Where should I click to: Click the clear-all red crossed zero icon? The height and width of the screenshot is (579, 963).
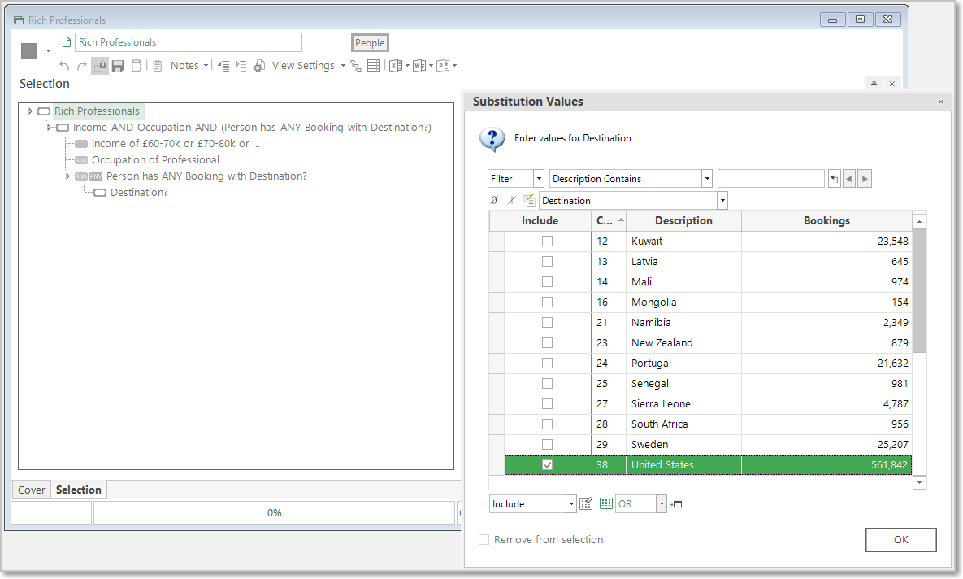pyautogui.click(x=494, y=200)
